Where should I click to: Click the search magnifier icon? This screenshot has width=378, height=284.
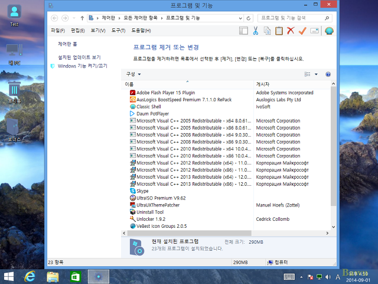[327, 18]
